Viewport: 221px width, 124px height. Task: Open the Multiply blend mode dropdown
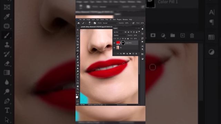121,35
